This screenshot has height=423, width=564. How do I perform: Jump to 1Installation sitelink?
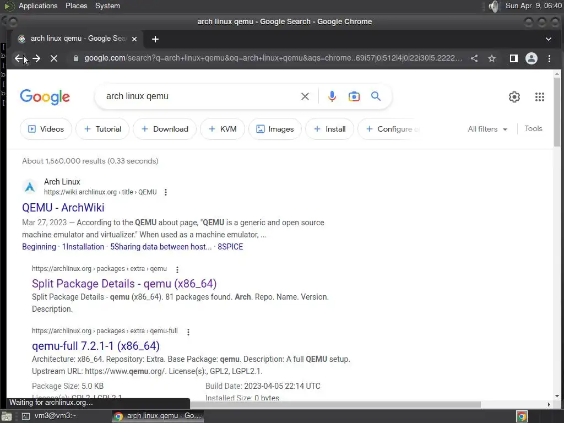(83, 247)
